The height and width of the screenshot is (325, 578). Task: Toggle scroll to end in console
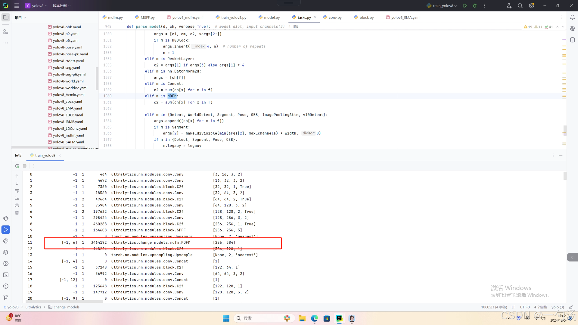17,198
